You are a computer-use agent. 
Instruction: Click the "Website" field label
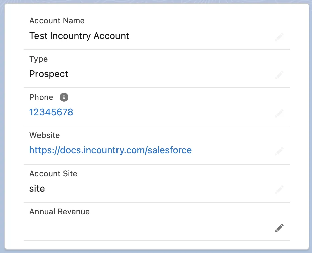45,135
